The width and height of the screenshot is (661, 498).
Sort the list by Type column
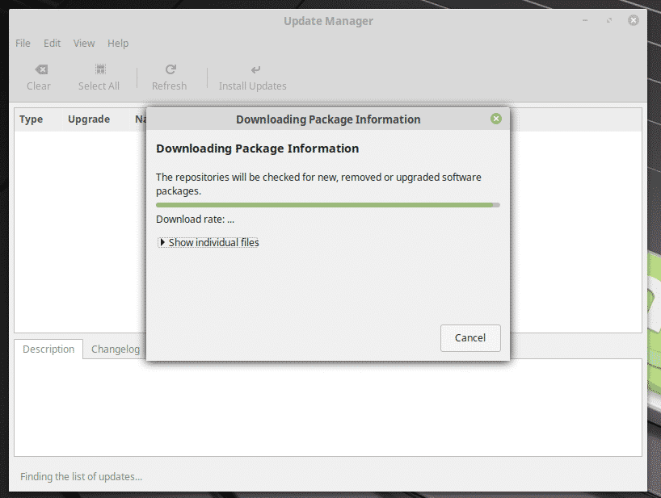tap(31, 119)
